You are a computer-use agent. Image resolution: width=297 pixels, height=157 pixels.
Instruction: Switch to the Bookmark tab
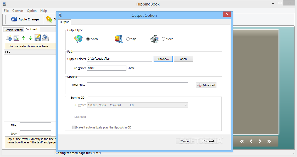point(32,29)
